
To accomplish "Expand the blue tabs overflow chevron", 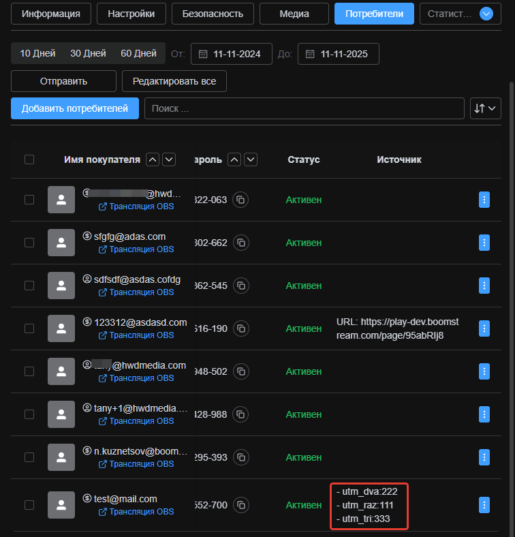I will (486, 14).
